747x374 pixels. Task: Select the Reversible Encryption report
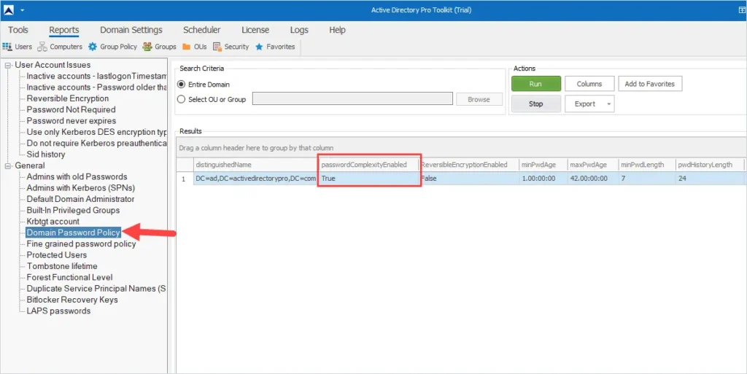click(x=68, y=98)
